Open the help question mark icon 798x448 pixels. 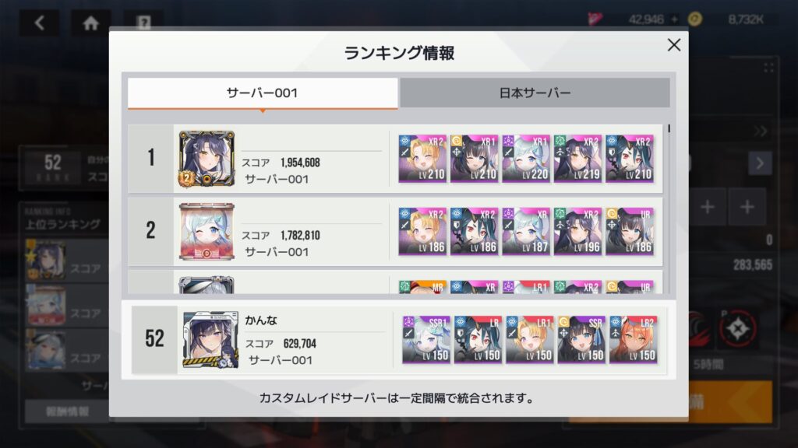[x=143, y=23]
